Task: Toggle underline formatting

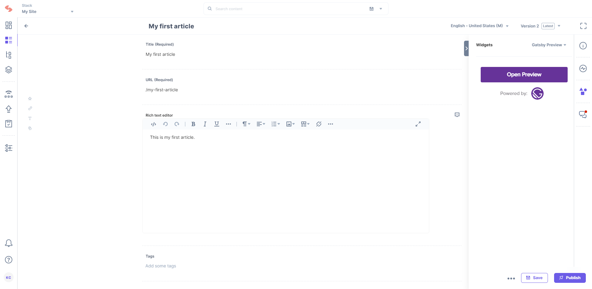Action: click(217, 124)
